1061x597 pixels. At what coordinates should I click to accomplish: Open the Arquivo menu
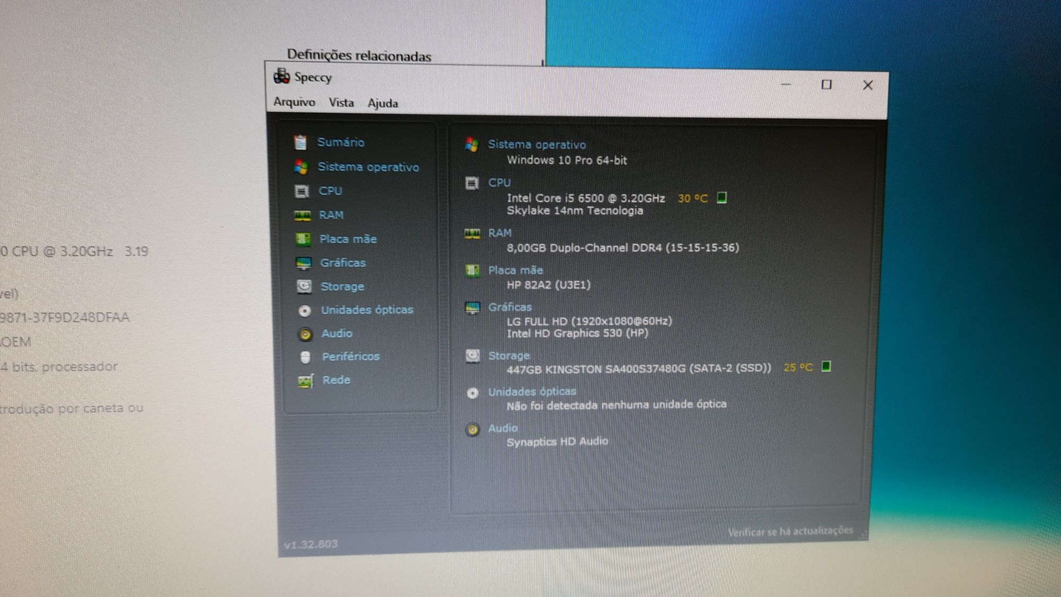(x=294, y=101)
